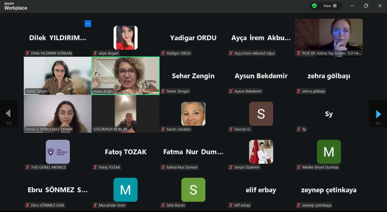Click the muted mic icon beside THD GENEL MERKEZ
Image resolution: width=387 pixels, height=212 pixels.
[28, 167]
